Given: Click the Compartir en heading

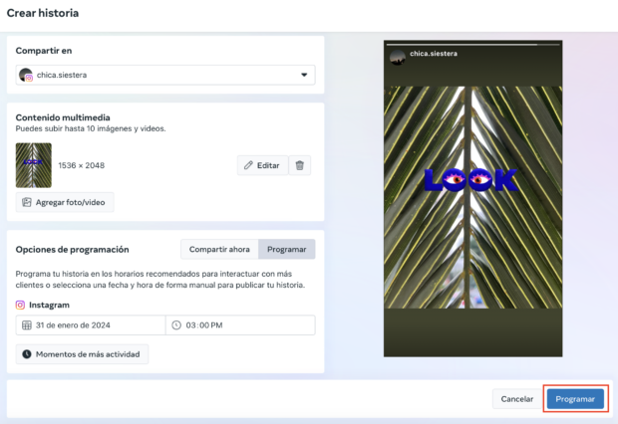Looking at the screenshot, I should coord(44,51).
